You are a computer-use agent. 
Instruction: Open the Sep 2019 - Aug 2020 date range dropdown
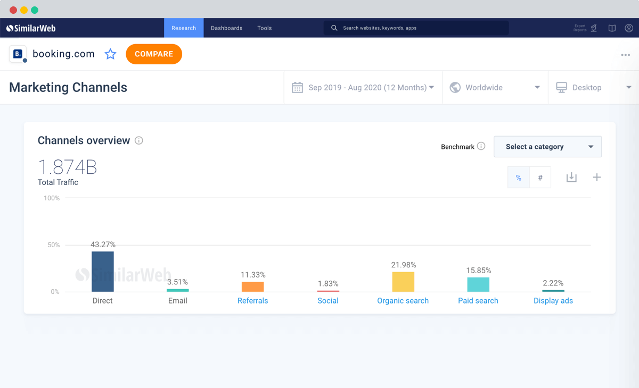point(363,88)
